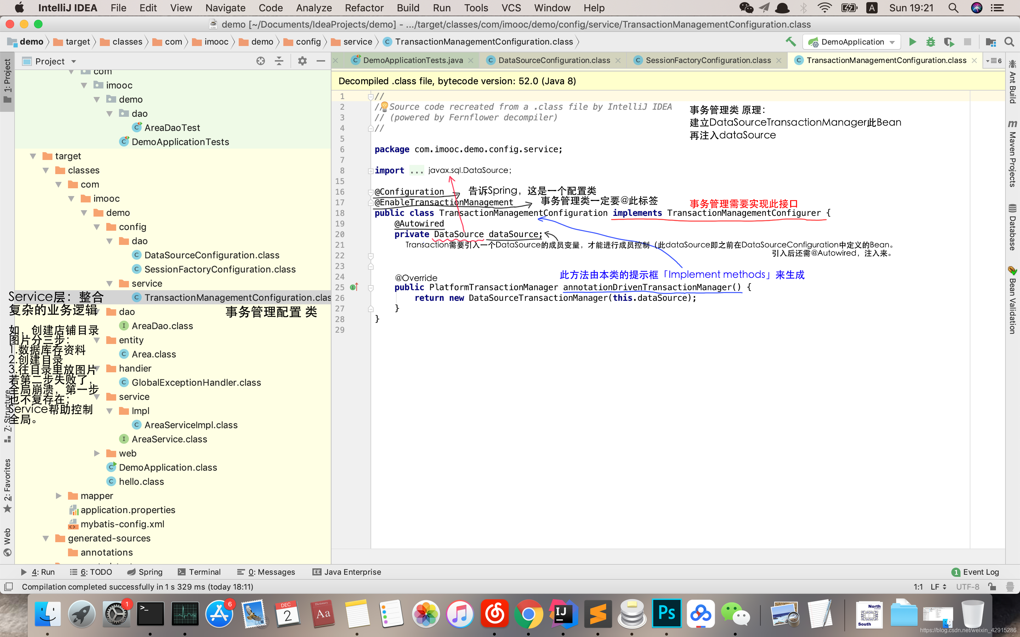This screenshot has height=637, width=1020.
Task: Open the Favorites side tab
Action: coord(7,485)
